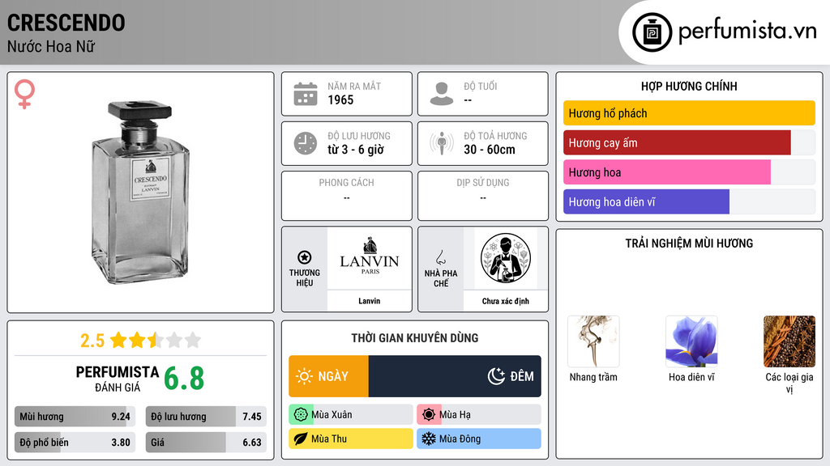Click the perfumista.vn bottle logo icon

tap(652, 32)
